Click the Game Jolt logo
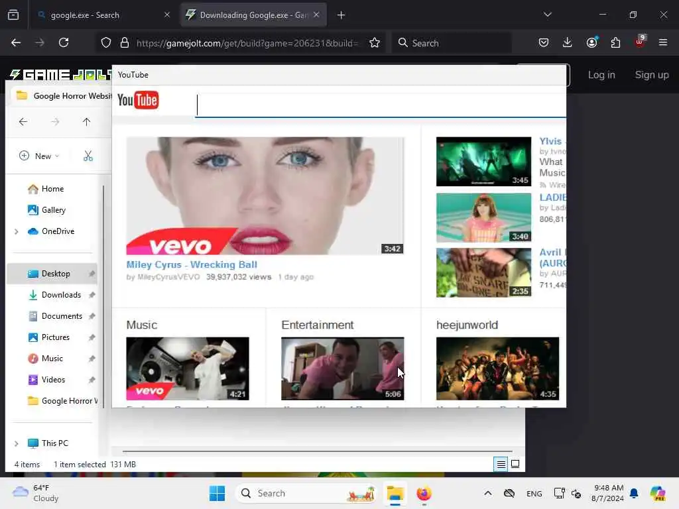Screen dimensions: 679x509 pos(60,75)
